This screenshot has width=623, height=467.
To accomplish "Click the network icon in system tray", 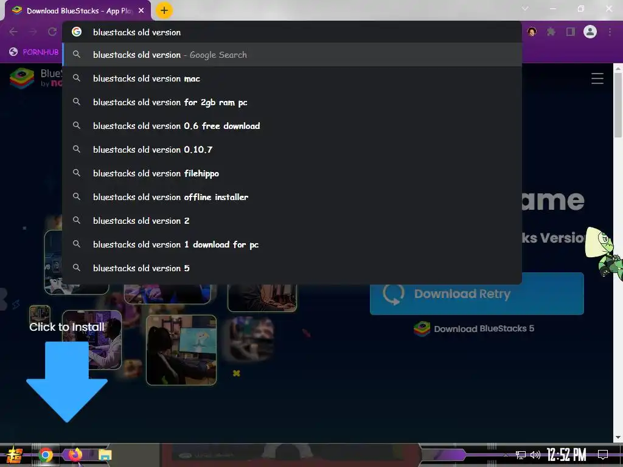I will click(x=521, y=455).
